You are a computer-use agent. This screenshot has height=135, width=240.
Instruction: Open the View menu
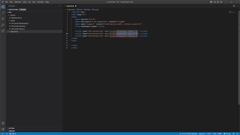click(x=25, y=2)
